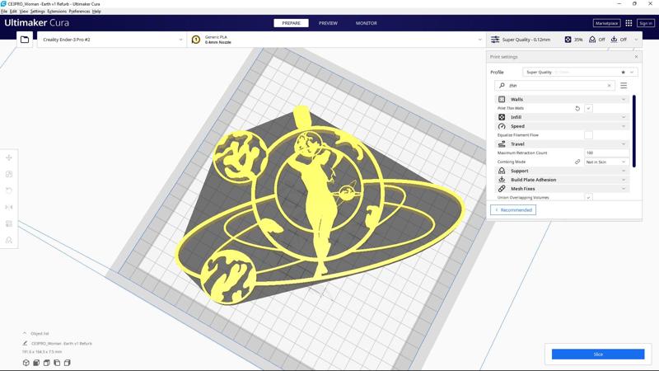Switch to top view cube icon

[47, 363]
